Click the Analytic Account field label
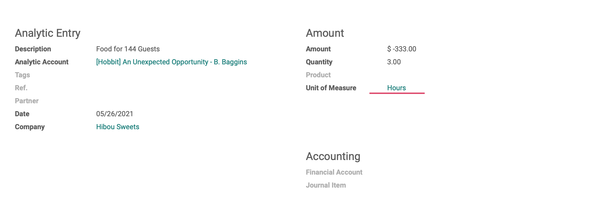Image resolution: width=608 pixels, height=213 pixels. [x=42, y=62]
